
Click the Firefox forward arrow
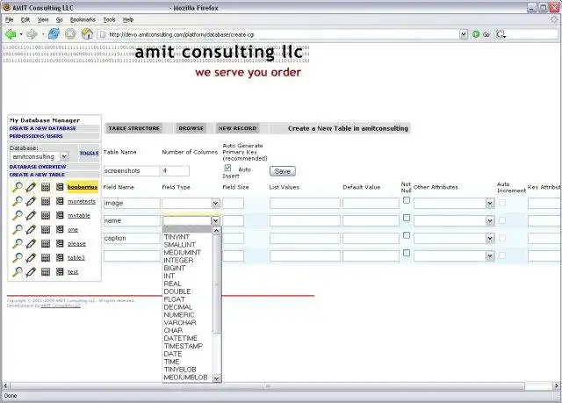pos(32,34)
